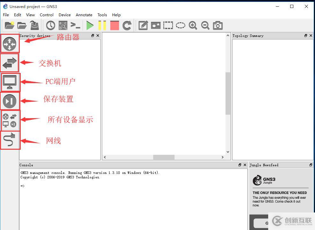Click the console prompt input area

click(133, 186)
